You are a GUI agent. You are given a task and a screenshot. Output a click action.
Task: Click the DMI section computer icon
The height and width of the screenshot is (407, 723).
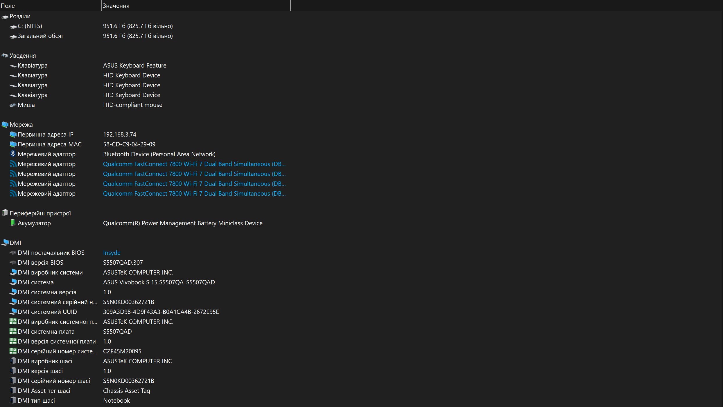(5, 243)
